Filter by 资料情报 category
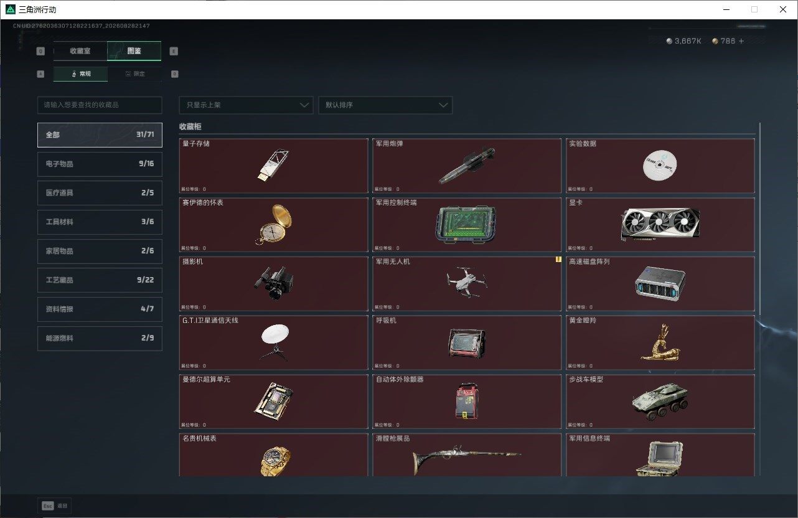 click(100, 309)
